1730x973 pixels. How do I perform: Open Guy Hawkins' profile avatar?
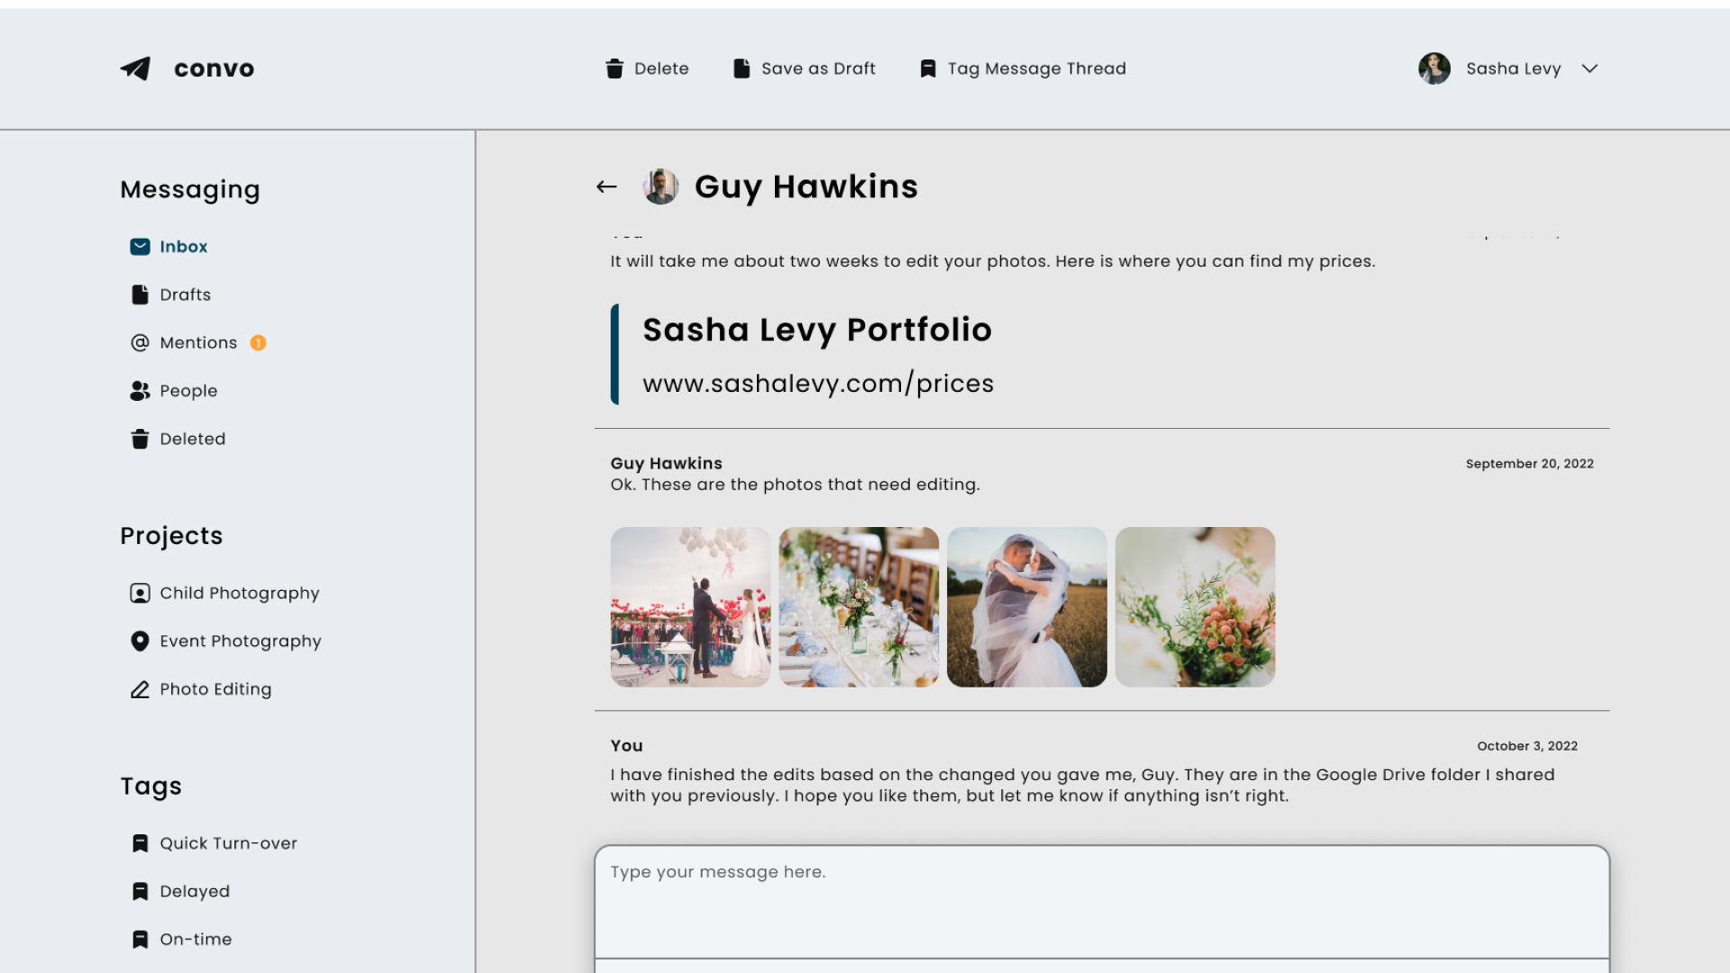pos(660,186)
